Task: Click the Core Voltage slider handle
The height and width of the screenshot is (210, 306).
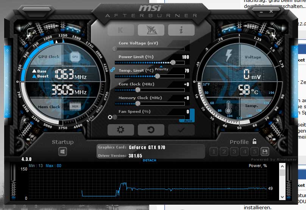Action: click(115, 49)
